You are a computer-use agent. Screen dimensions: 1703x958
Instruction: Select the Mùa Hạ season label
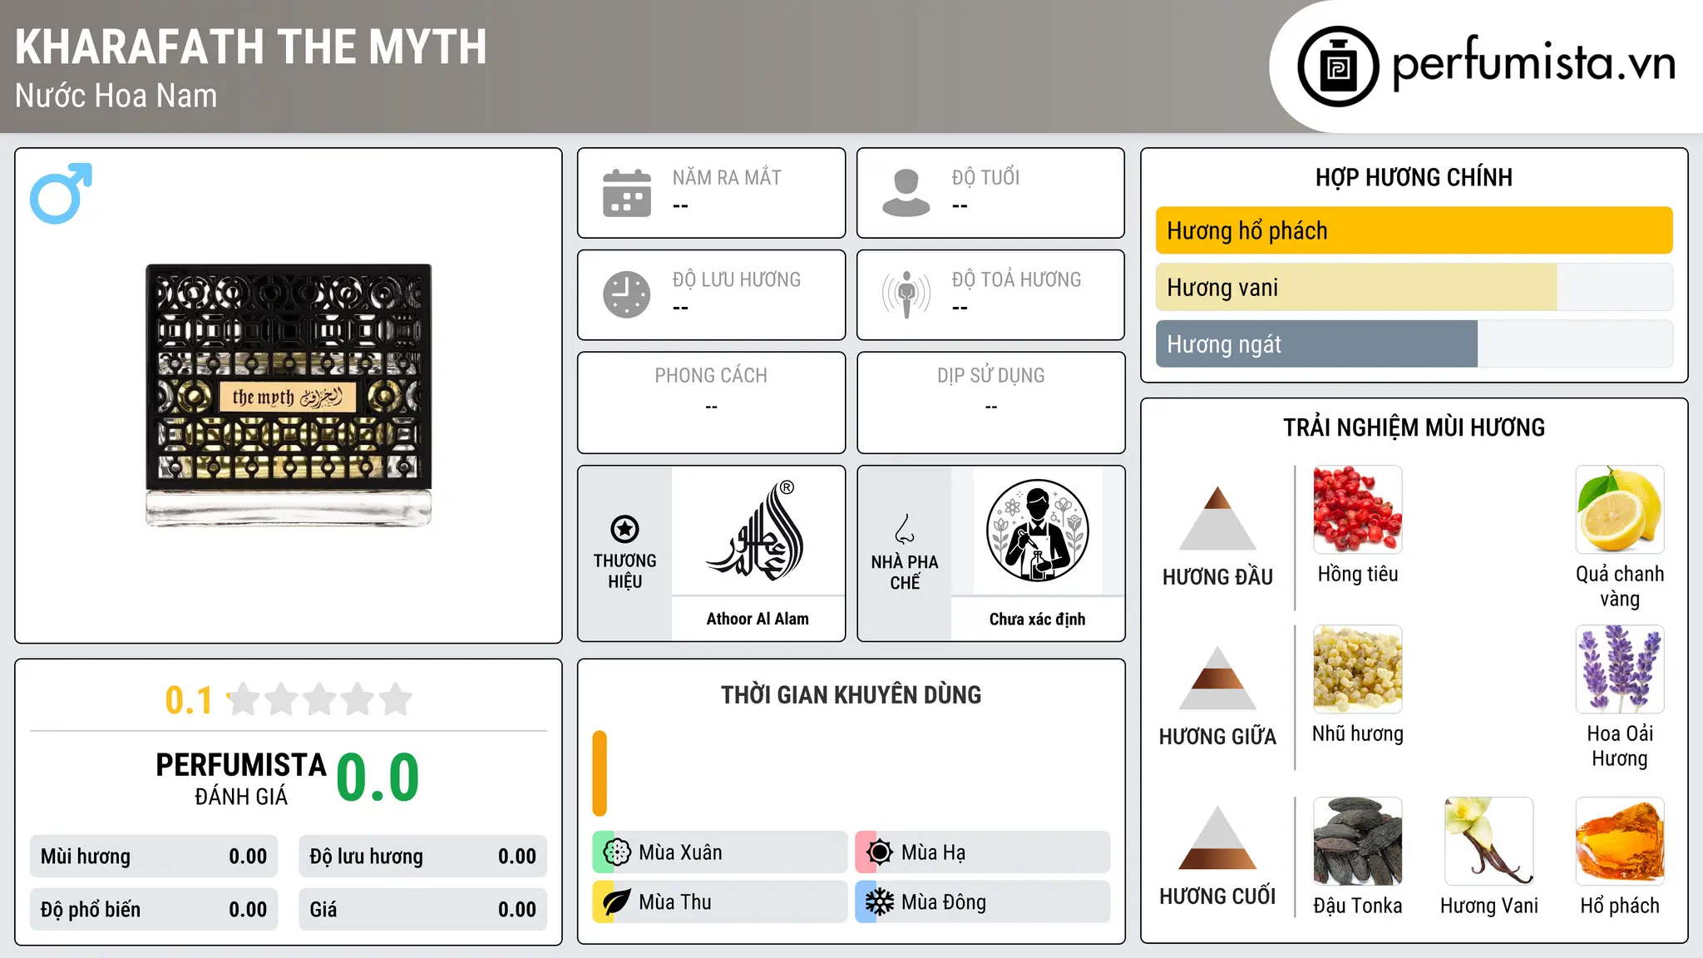click(x=934, y=852)
